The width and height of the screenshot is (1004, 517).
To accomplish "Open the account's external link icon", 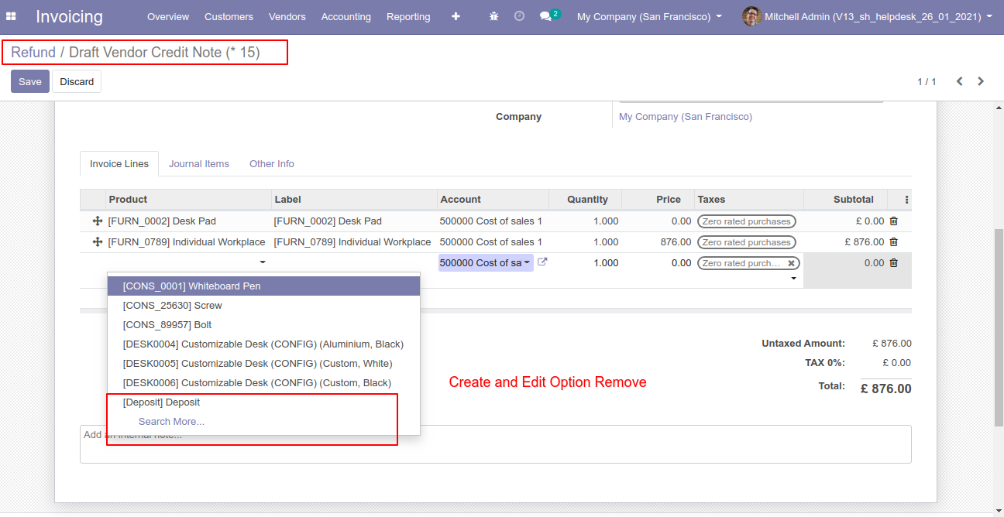I will 542,262.
